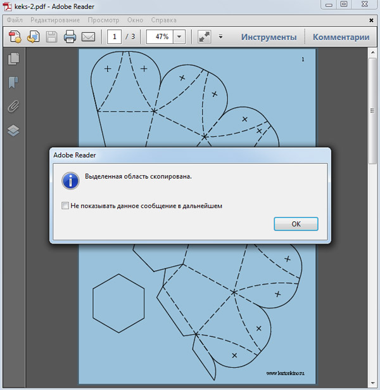Image resolution: width=380 pixels, height=390 pixels.
Task: Open the bookmarks sidebar panel
Action: (x=13, y=82)
